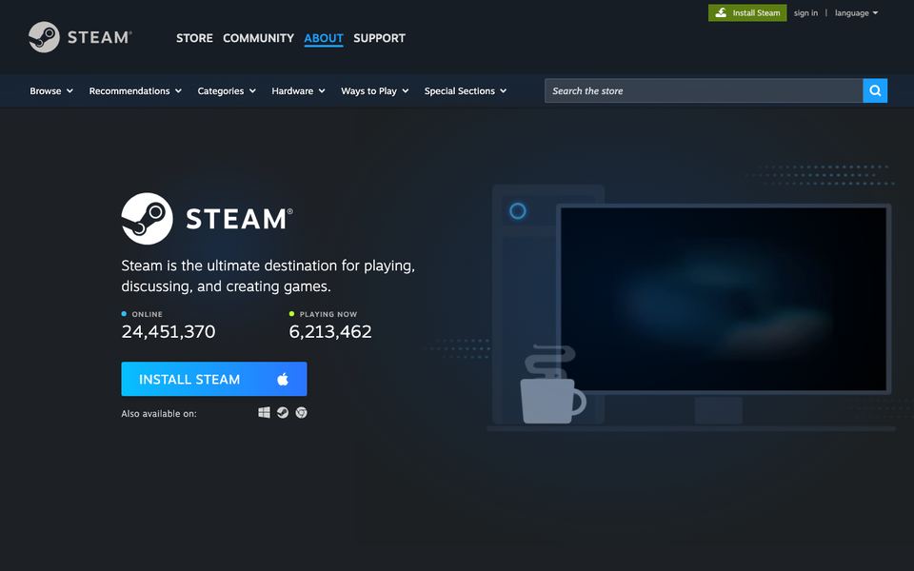Click the playing now count 6,213,462
The width and height of the screenshot is (914, 571).
click(x=330, y=331)
